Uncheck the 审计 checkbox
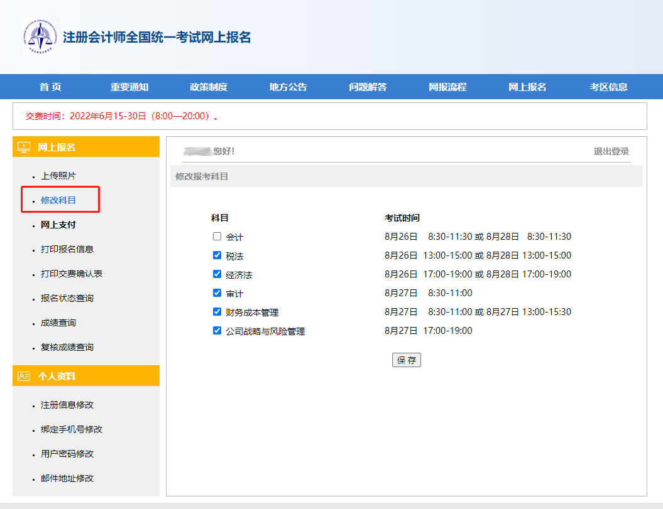 click(217, 293)
